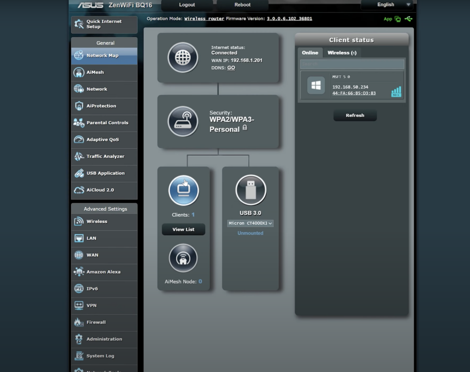Image resolution: width=470 pixels, height=372 pixels.
Task: Expand the Micron CT4000X1 USB dropdown
Action: click(250, 223)
